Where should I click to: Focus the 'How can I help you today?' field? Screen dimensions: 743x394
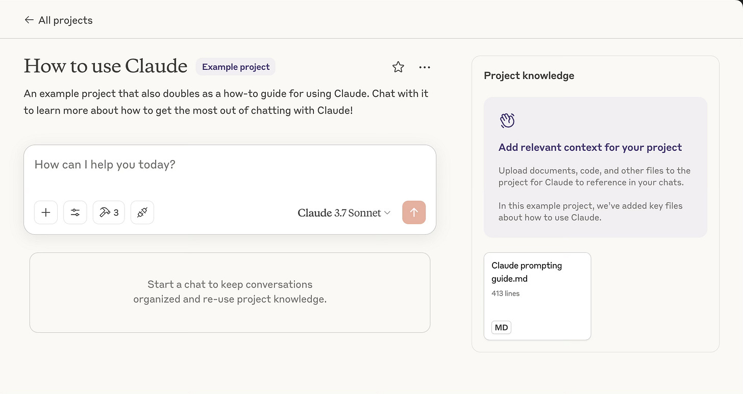click(230, 165)
